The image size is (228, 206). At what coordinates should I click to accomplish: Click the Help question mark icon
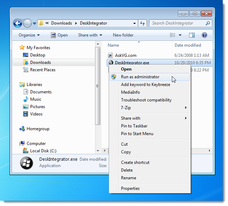pyautogui.click(x=204, y=35)
